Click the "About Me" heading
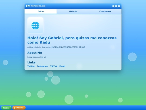 35,53
